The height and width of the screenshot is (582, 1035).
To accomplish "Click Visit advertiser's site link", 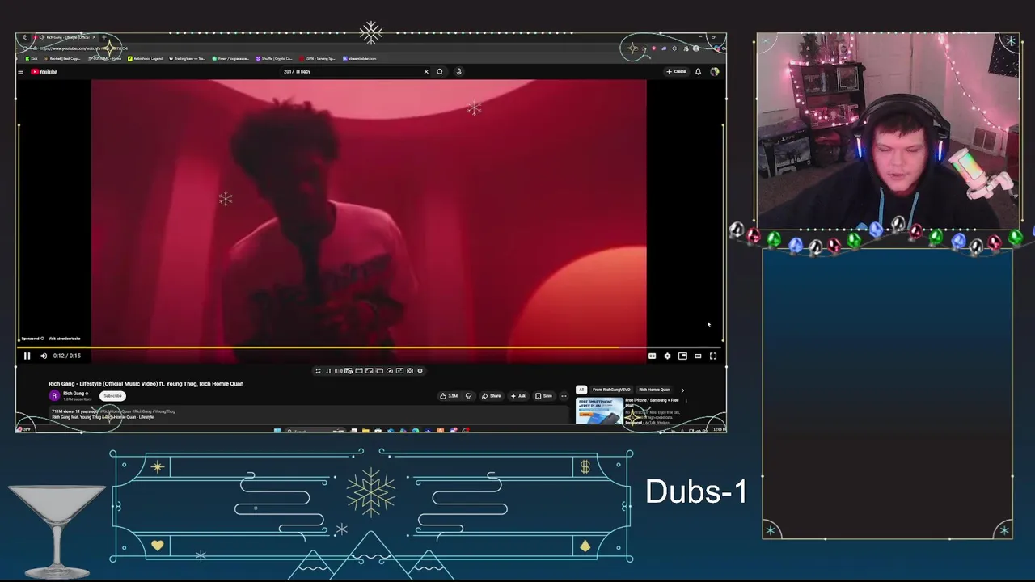I will tap(64, 339).
